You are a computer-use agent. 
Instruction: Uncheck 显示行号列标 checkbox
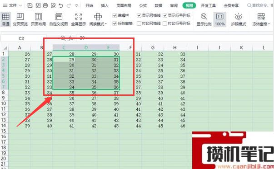pyautogui.click(x=165, y=16)
